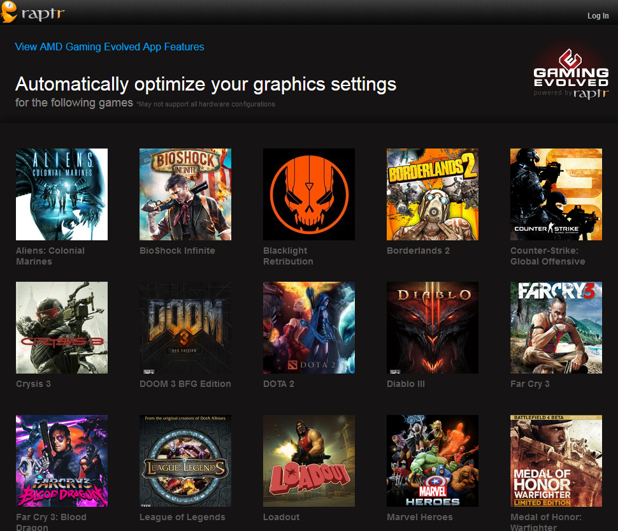
Task: Choose the DOTA 2 cover art
Action: coord(309,328)
